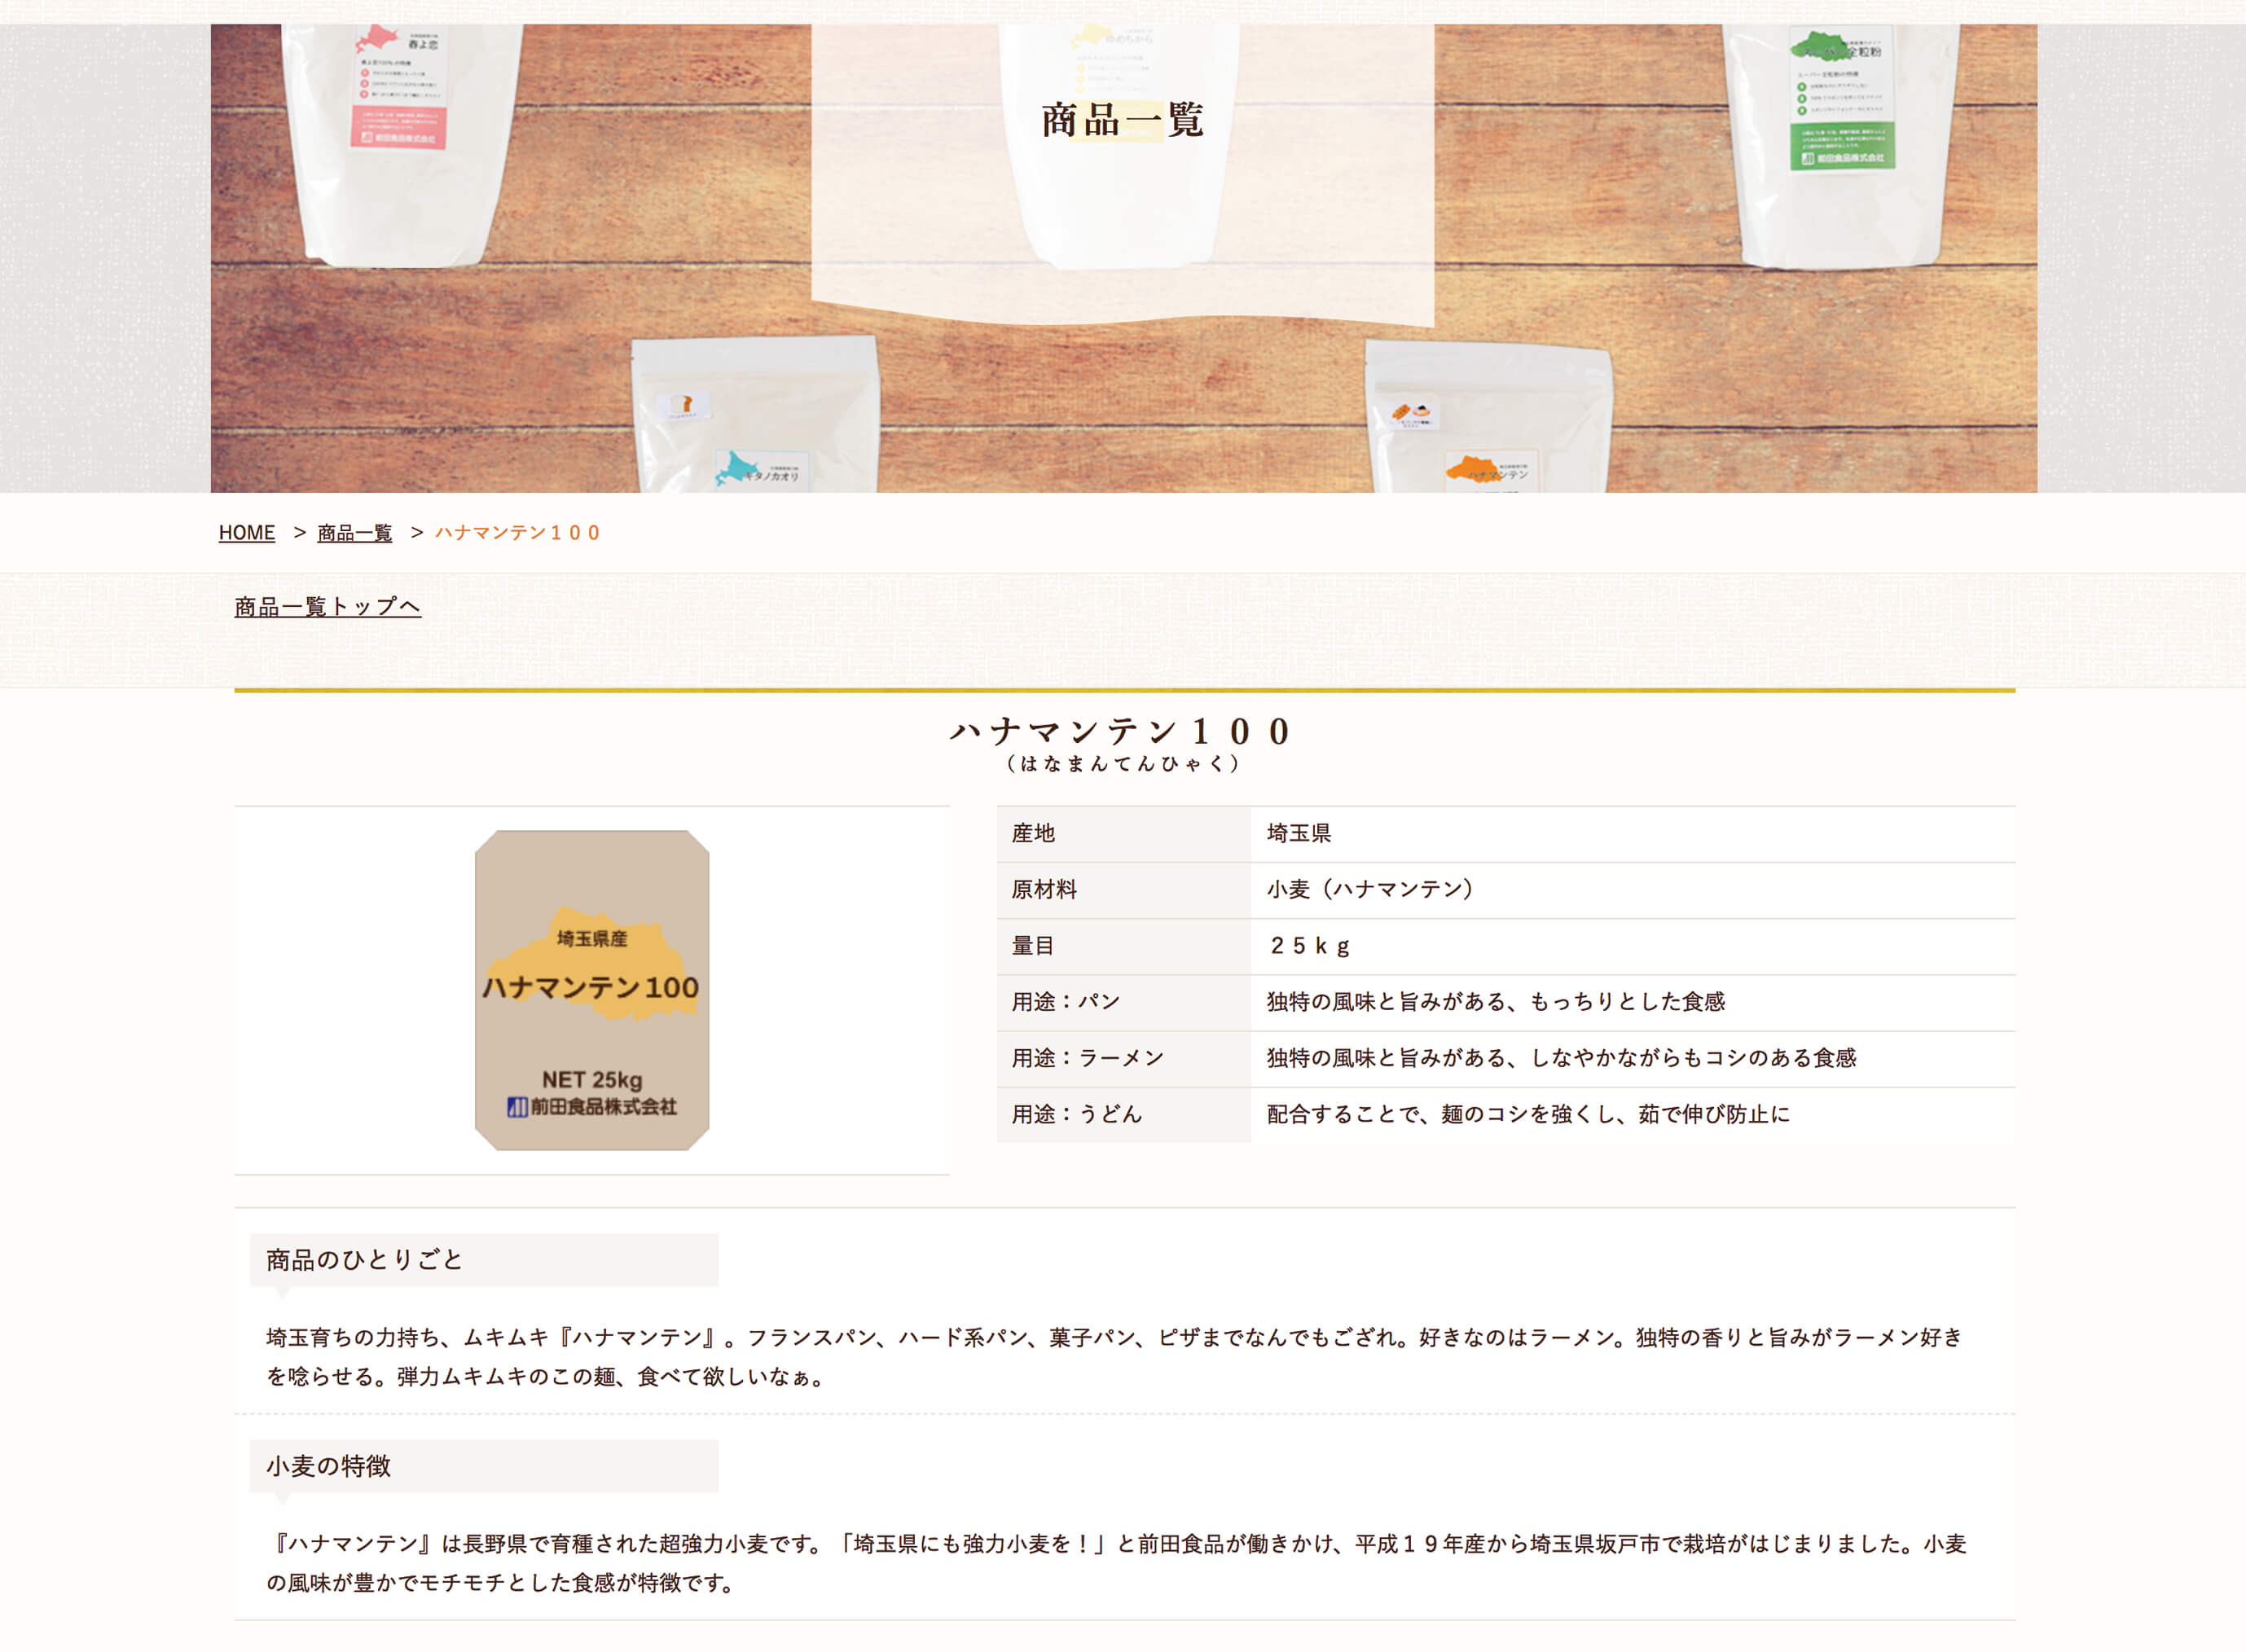Click paragraph starting 埼玉育ちの力持ち

pyautogui.click(x=1115, y=1357)
